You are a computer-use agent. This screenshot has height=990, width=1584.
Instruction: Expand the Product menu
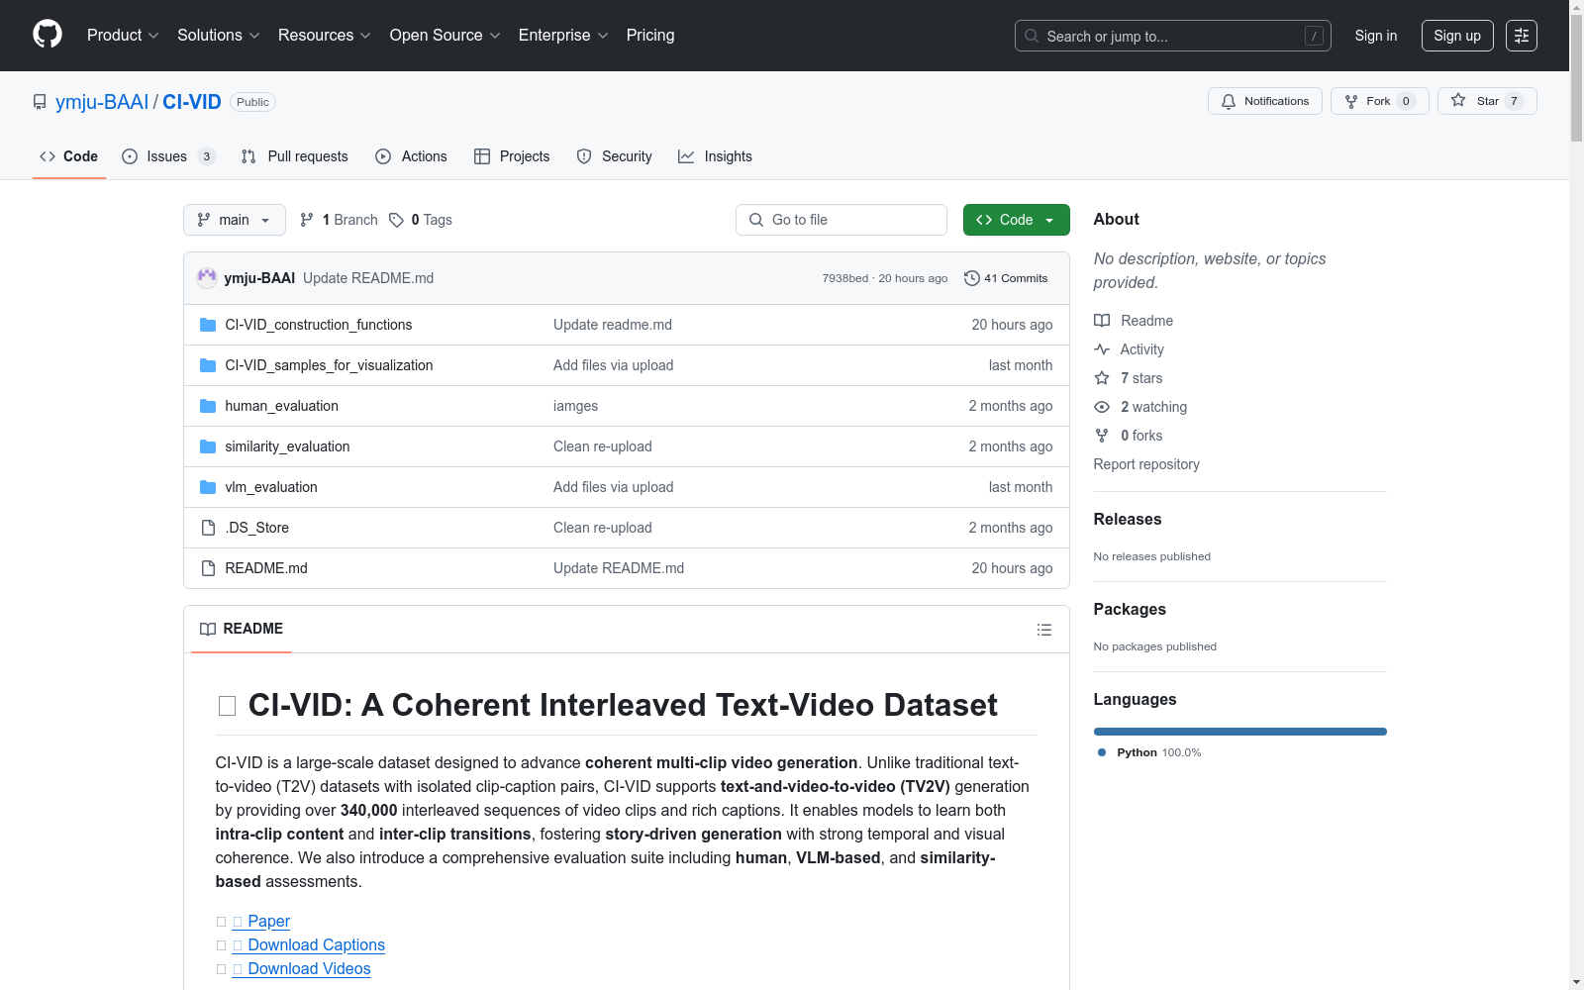click(123, 35)
